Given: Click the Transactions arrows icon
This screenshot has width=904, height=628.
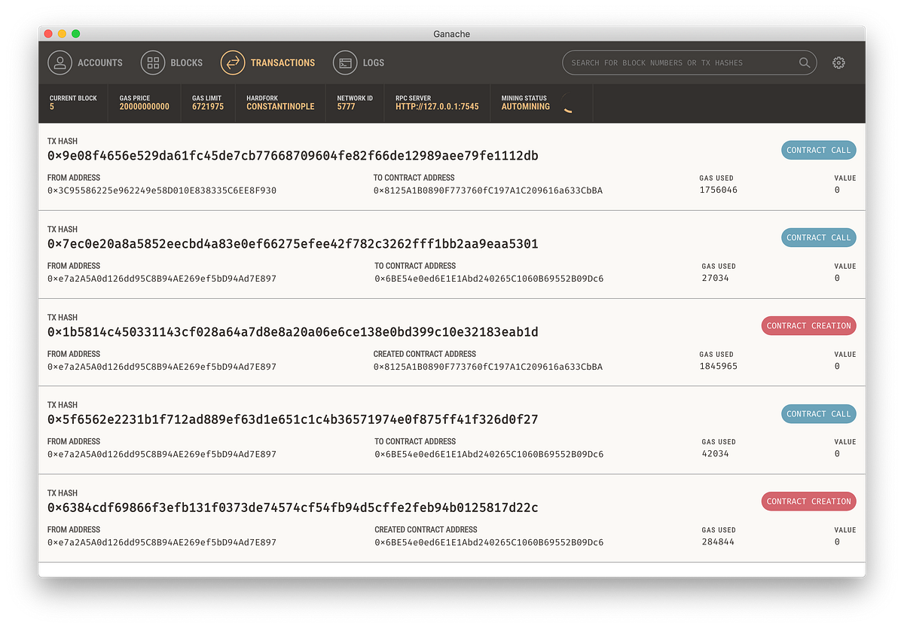Looking at the screenshot, I should coord(233,62).
